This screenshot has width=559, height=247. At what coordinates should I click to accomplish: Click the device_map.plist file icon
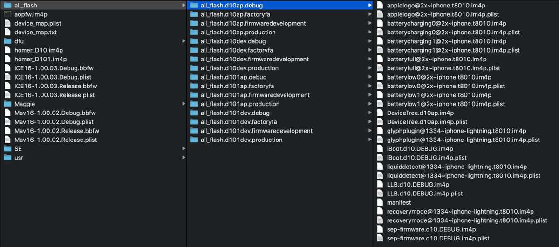[x=7, y=23]
